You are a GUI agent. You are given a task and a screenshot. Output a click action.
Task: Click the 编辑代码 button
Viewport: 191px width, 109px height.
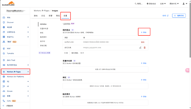(179, 15)
